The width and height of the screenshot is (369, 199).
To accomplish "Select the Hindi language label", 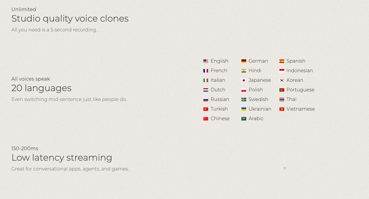I will 255,71.
